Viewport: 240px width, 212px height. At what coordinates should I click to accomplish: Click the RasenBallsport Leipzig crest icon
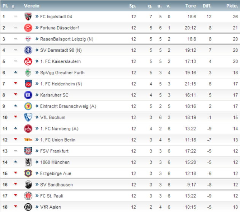(x=28, y=39)
